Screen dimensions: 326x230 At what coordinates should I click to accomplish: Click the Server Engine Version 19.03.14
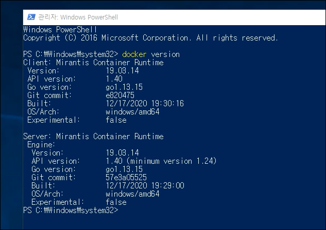coord(122,152)
